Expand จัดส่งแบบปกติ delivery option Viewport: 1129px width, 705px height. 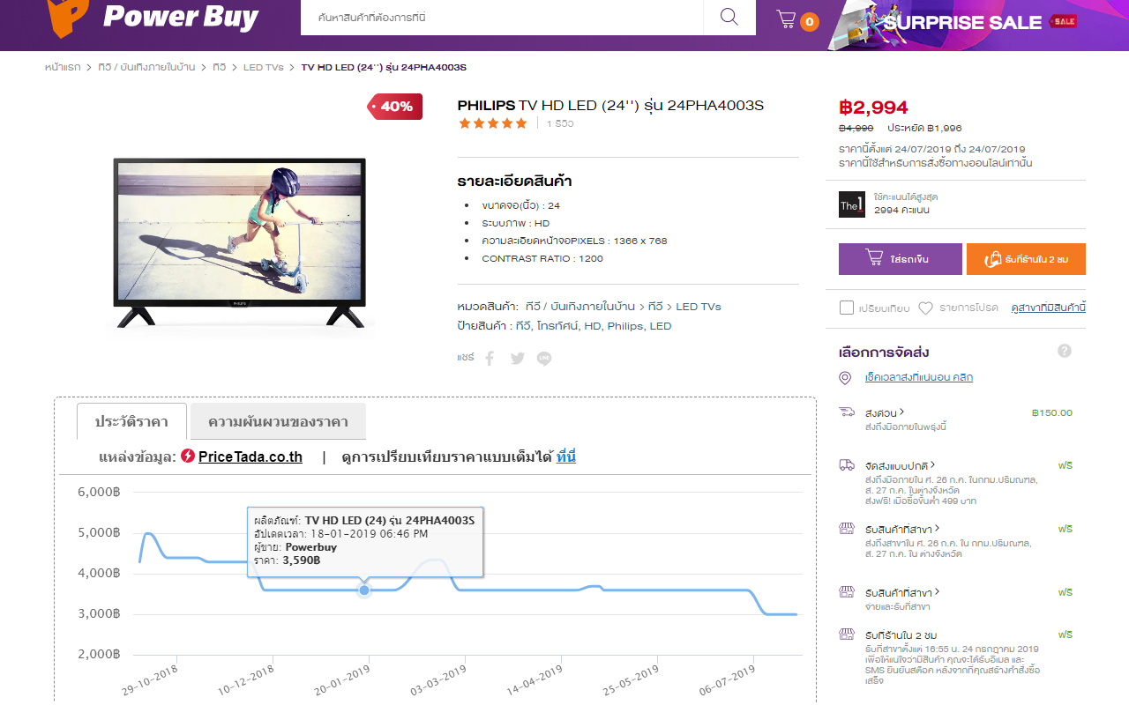point(901,465)
